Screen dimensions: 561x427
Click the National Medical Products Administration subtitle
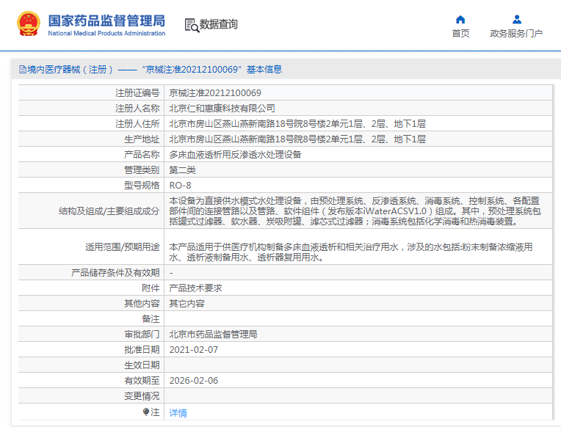point(106,33)
